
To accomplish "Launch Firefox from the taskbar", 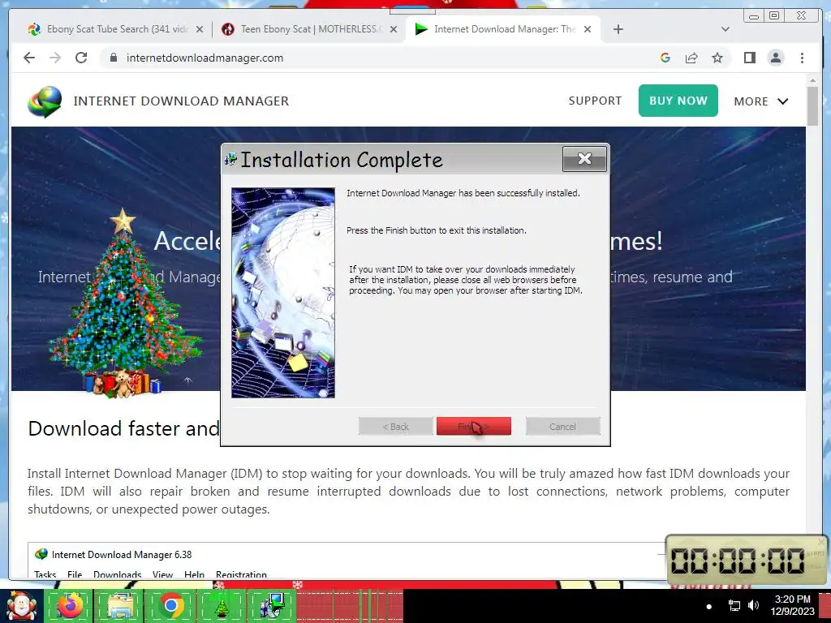I will click(x=70, y=606).
